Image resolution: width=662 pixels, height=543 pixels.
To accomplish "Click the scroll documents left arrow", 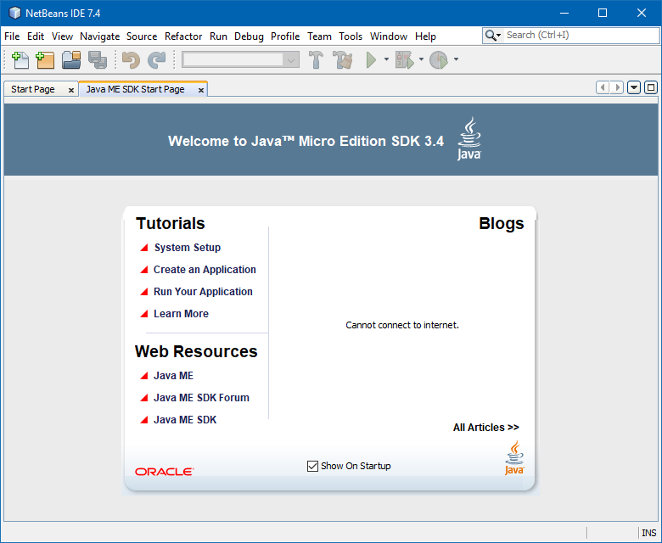I will (x=603, y=87).
